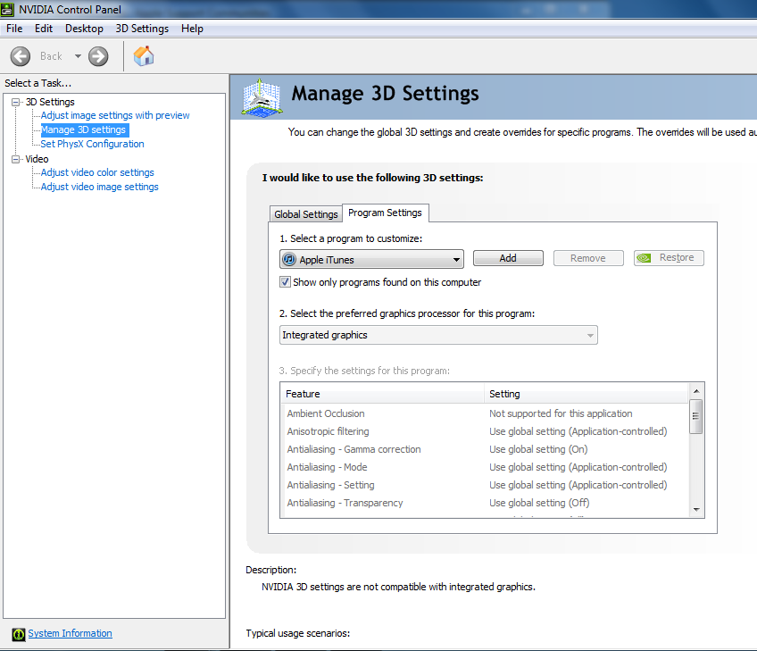The height and width of the screenshot is (651, 757).
Task: Click the Feature column header
Action: click(382, 394)
